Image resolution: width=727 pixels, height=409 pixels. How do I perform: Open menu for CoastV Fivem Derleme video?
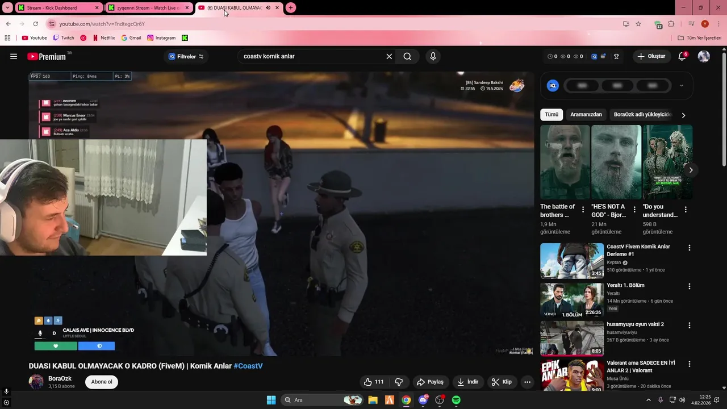click(690, 248)
